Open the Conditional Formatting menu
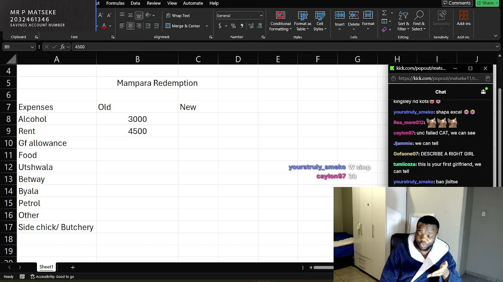Viewport: 503px width, 282px height. coord(280,21)
